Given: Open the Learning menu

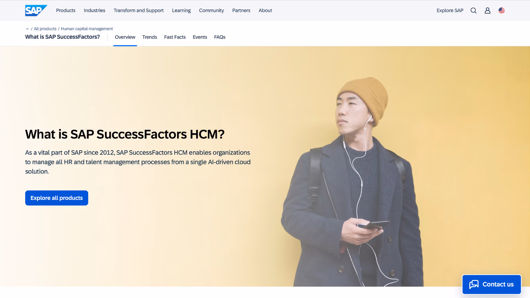Looking at the screenshot, I should pos(181,10).
